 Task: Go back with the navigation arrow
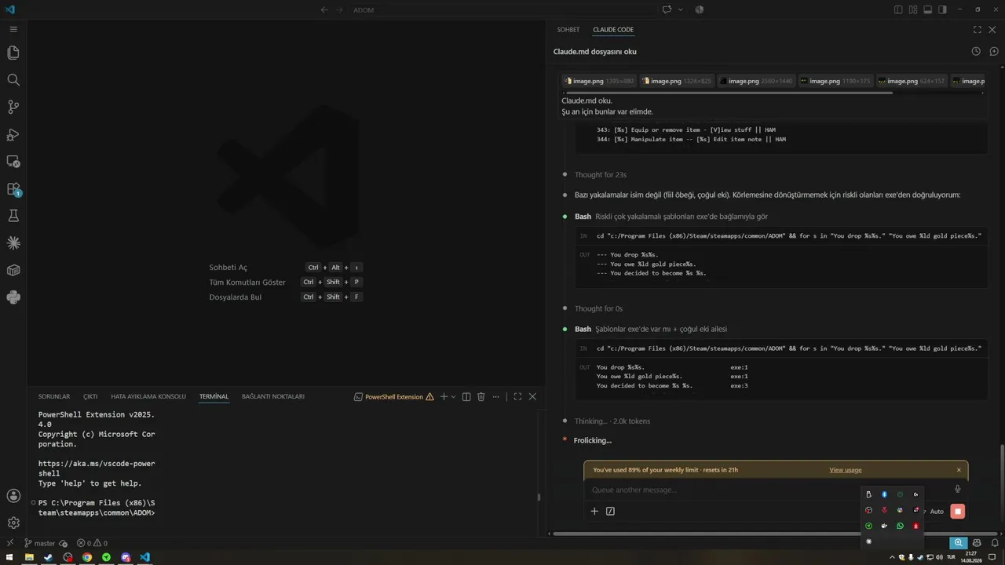324,9
